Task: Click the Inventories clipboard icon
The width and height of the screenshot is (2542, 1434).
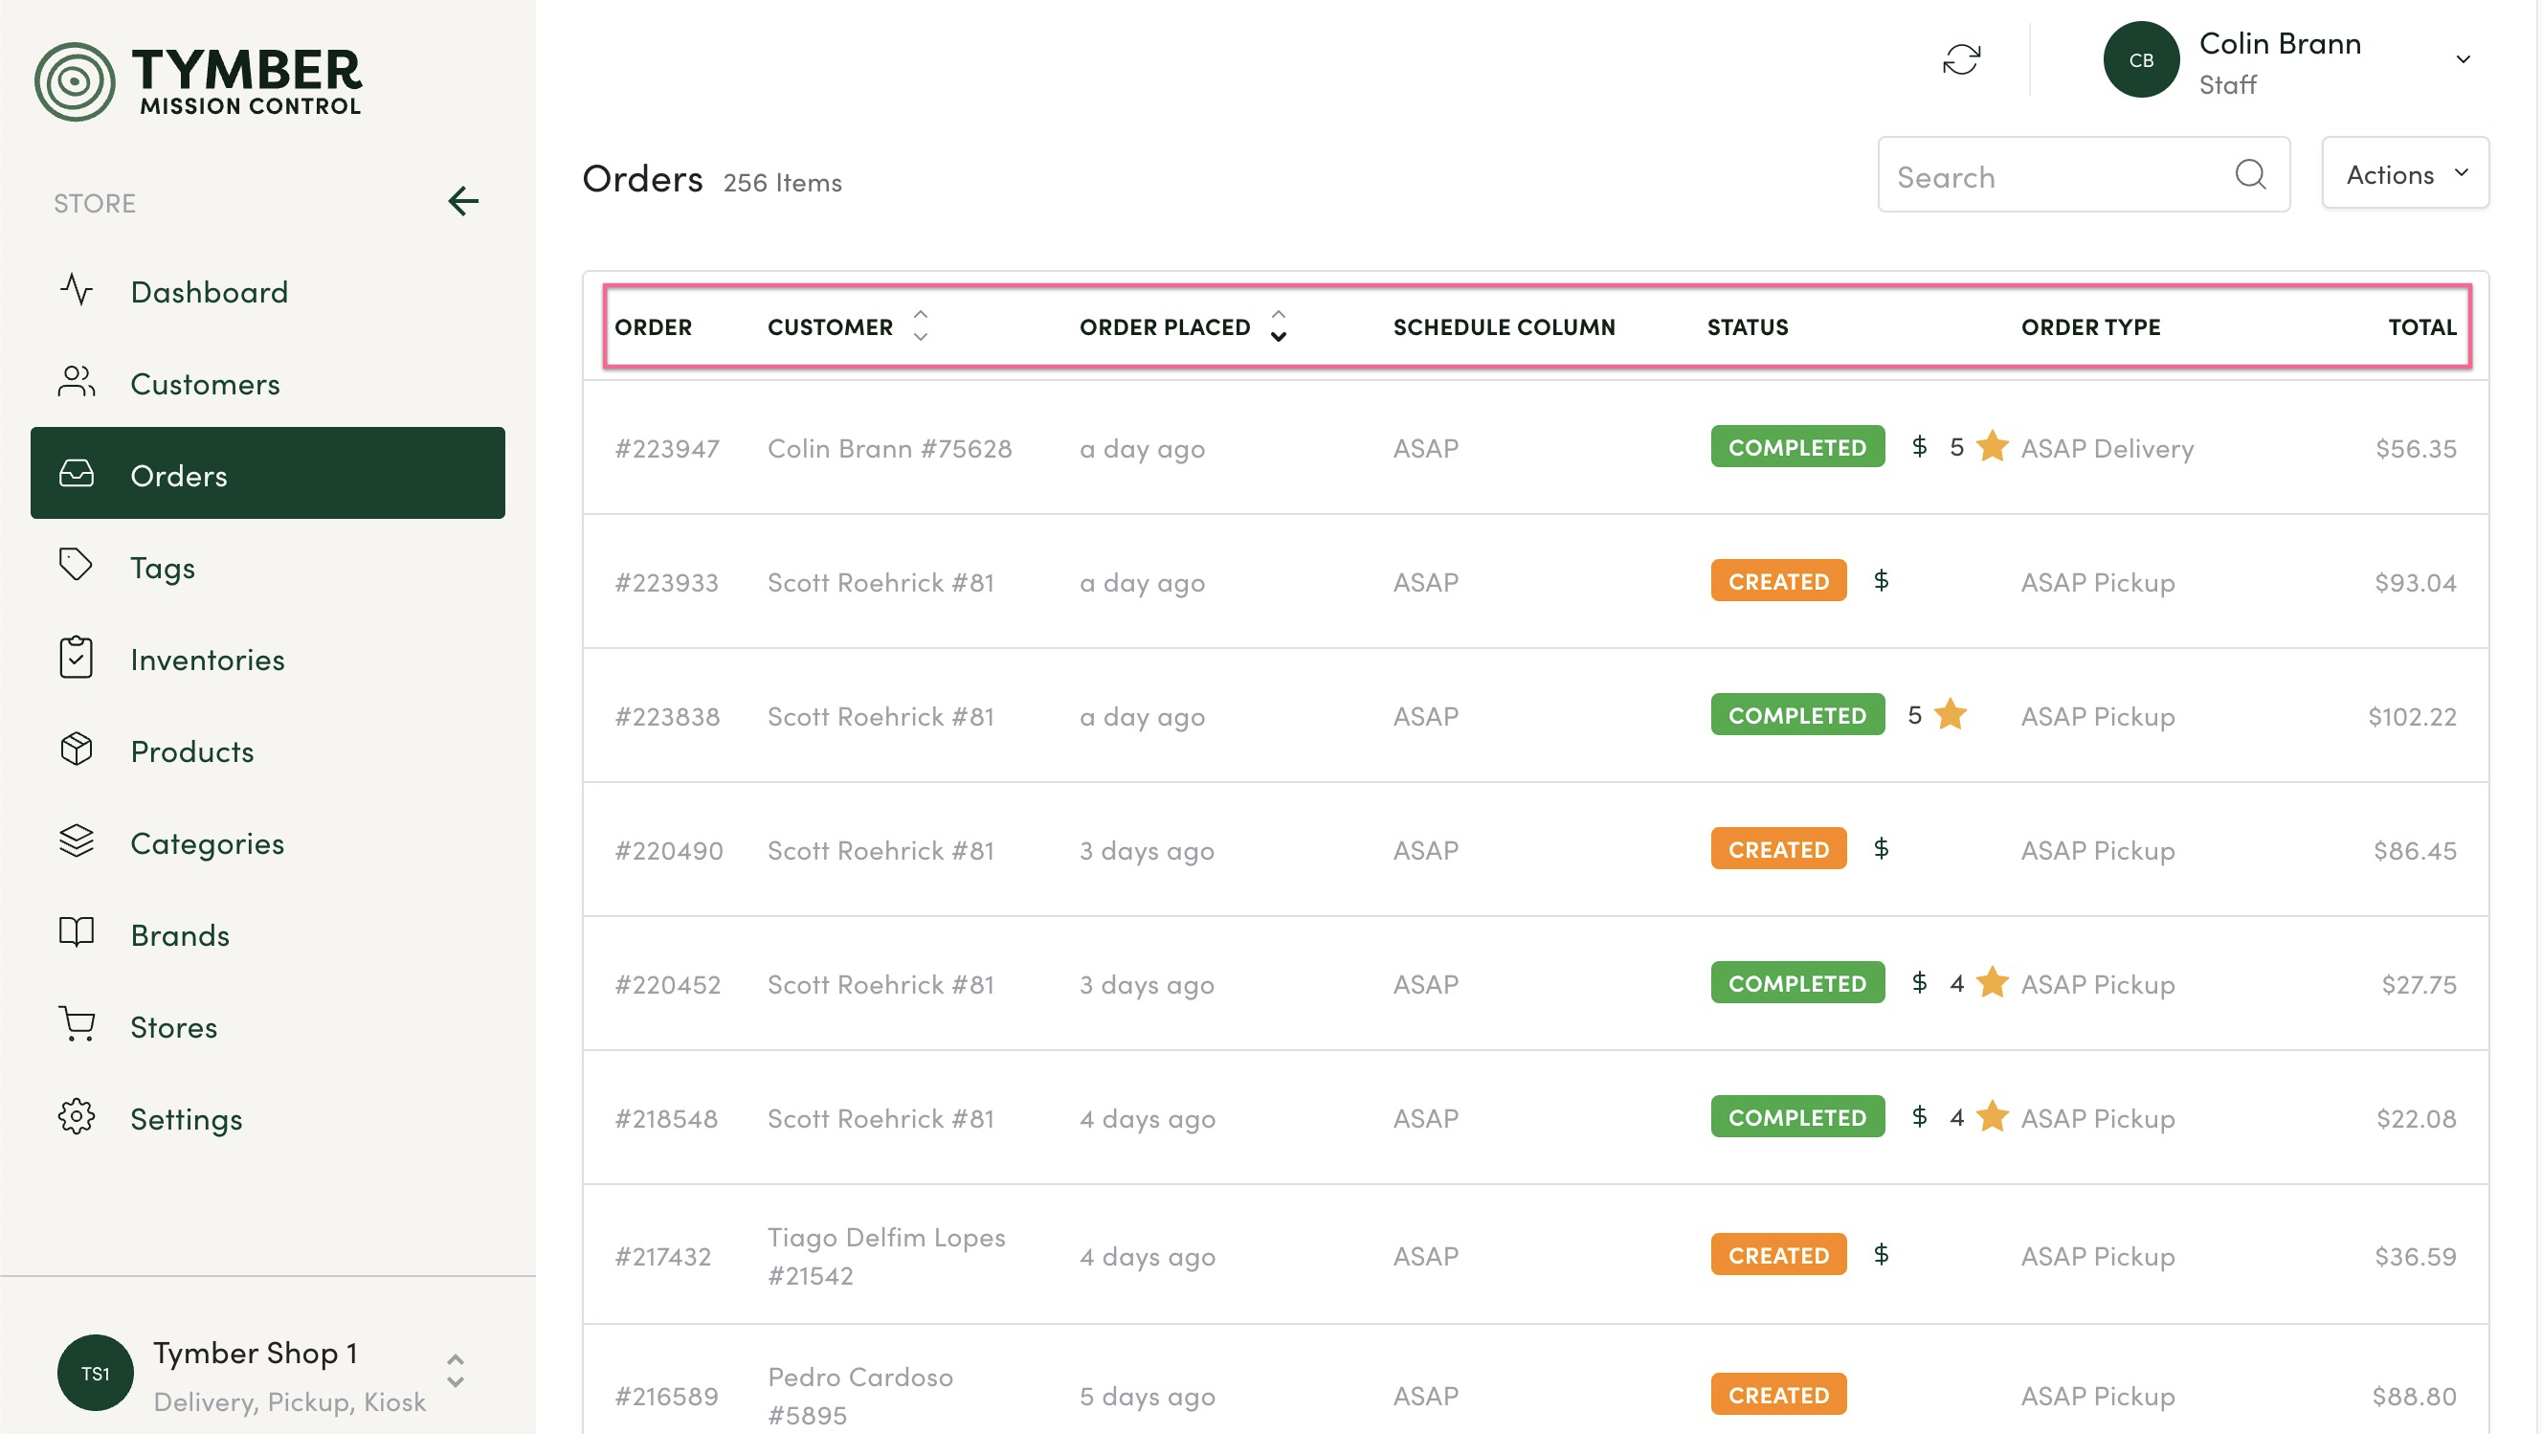Action: [76, 658]
